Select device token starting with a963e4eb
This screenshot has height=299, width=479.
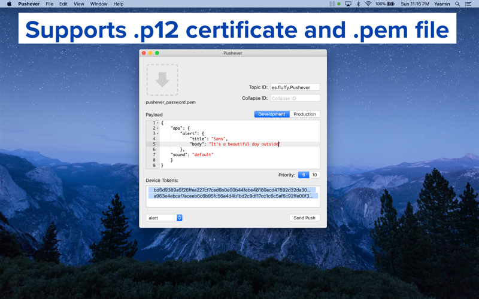[233, 196]
